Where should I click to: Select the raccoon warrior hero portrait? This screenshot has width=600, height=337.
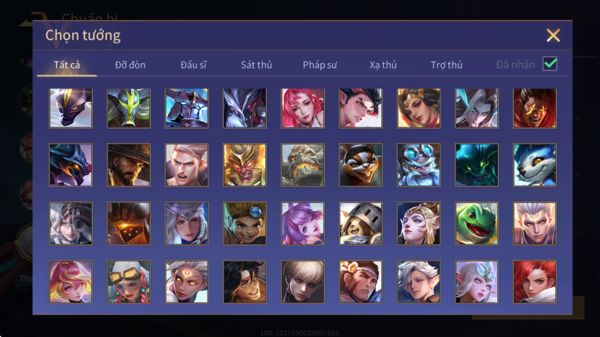[361, 165]
